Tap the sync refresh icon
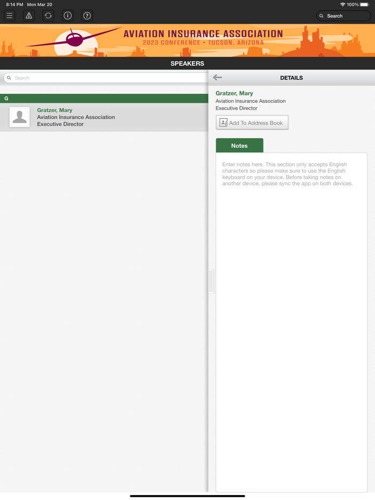 [48, 16]
